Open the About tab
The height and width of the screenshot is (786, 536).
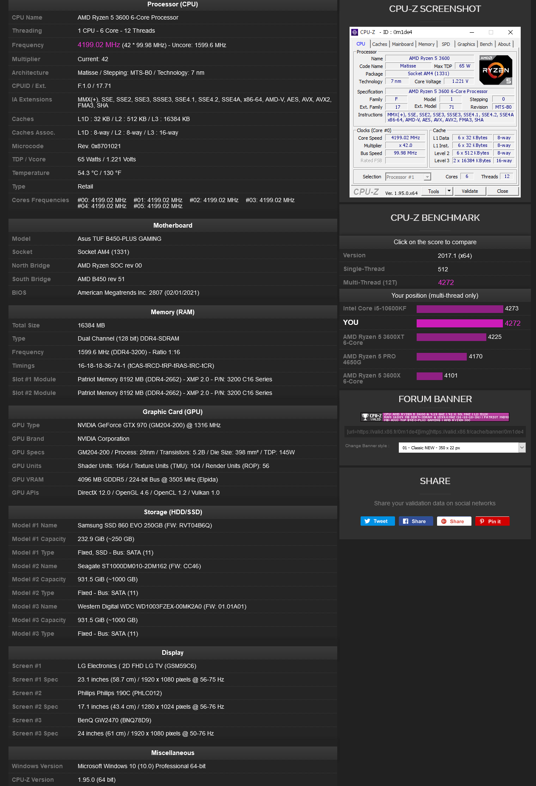coord(504,44)
